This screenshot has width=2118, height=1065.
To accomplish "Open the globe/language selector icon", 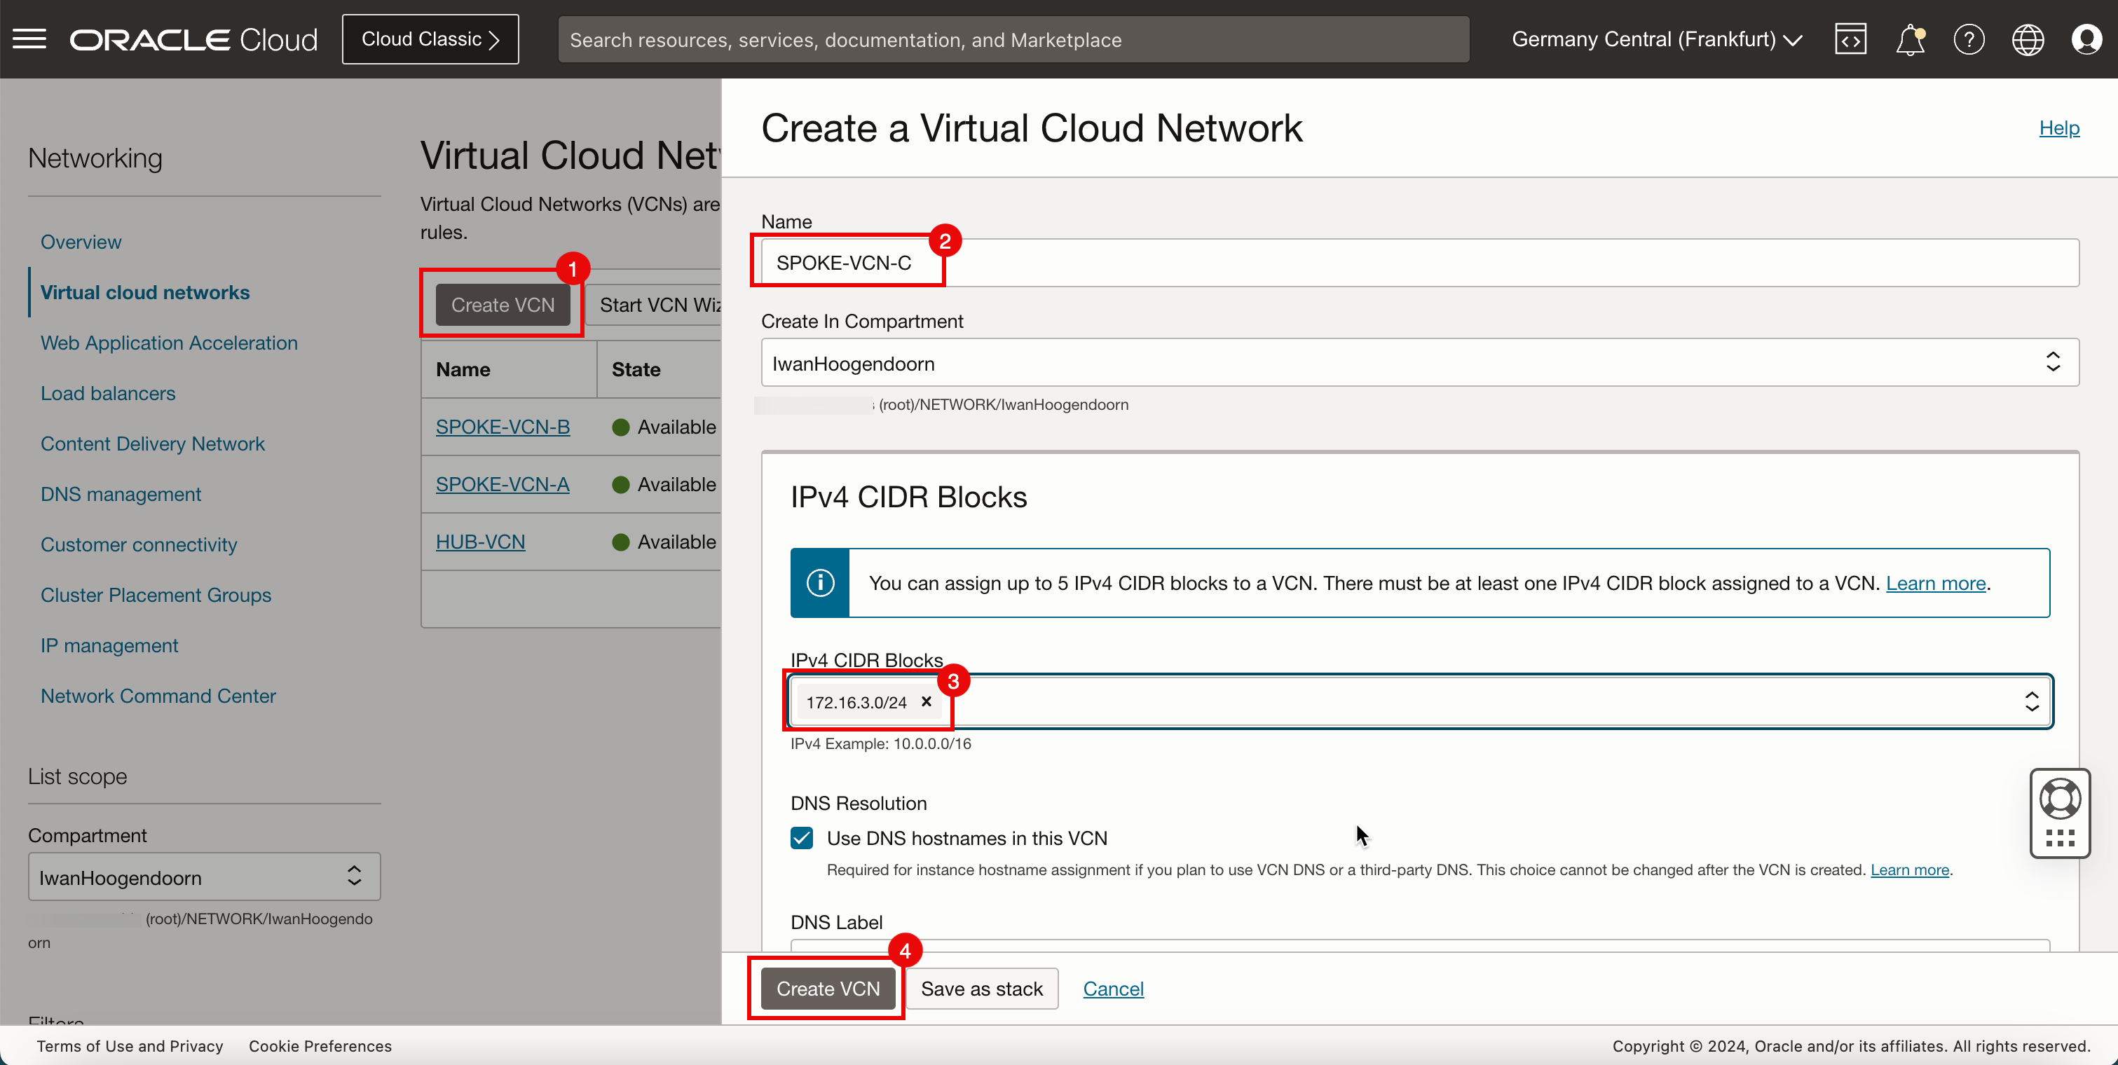I will (x=2028, y=39).
